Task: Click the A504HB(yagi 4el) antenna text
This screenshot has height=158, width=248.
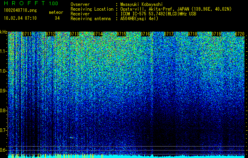Action: [139, 19]
